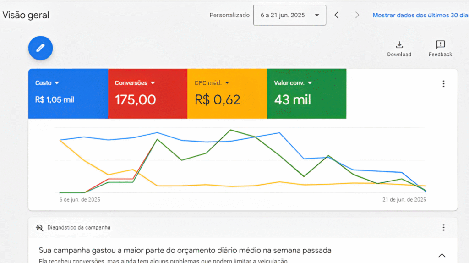Open Diagnóstico da campanha three-dot menu
The image size is (469, 263).
coord(443,228)
